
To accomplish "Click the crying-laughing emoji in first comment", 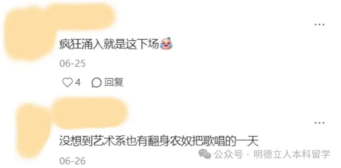I will point(166,43).
